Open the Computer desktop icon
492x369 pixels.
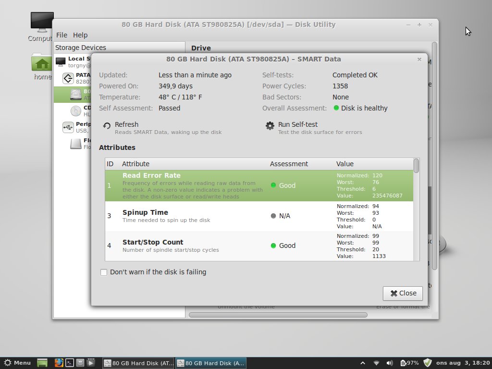42,23
